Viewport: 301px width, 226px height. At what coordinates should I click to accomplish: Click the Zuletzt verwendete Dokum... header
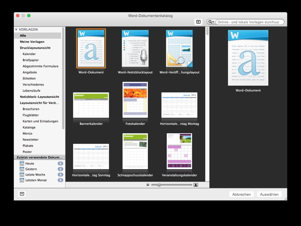click(x=39, y=157)
